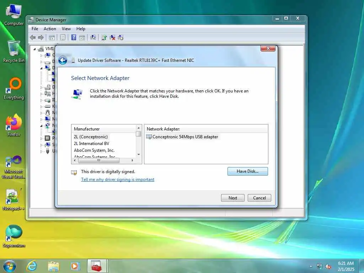Open Microsoft Visual Studio desktop shortcut
Image resolution: width=364 pixels, height=273 pixels.
pyautogui.click(x=14, y=167)
